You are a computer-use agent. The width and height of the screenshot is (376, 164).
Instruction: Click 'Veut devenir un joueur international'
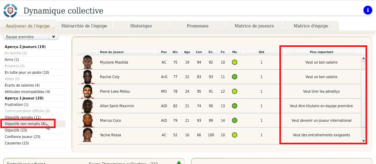321,120
